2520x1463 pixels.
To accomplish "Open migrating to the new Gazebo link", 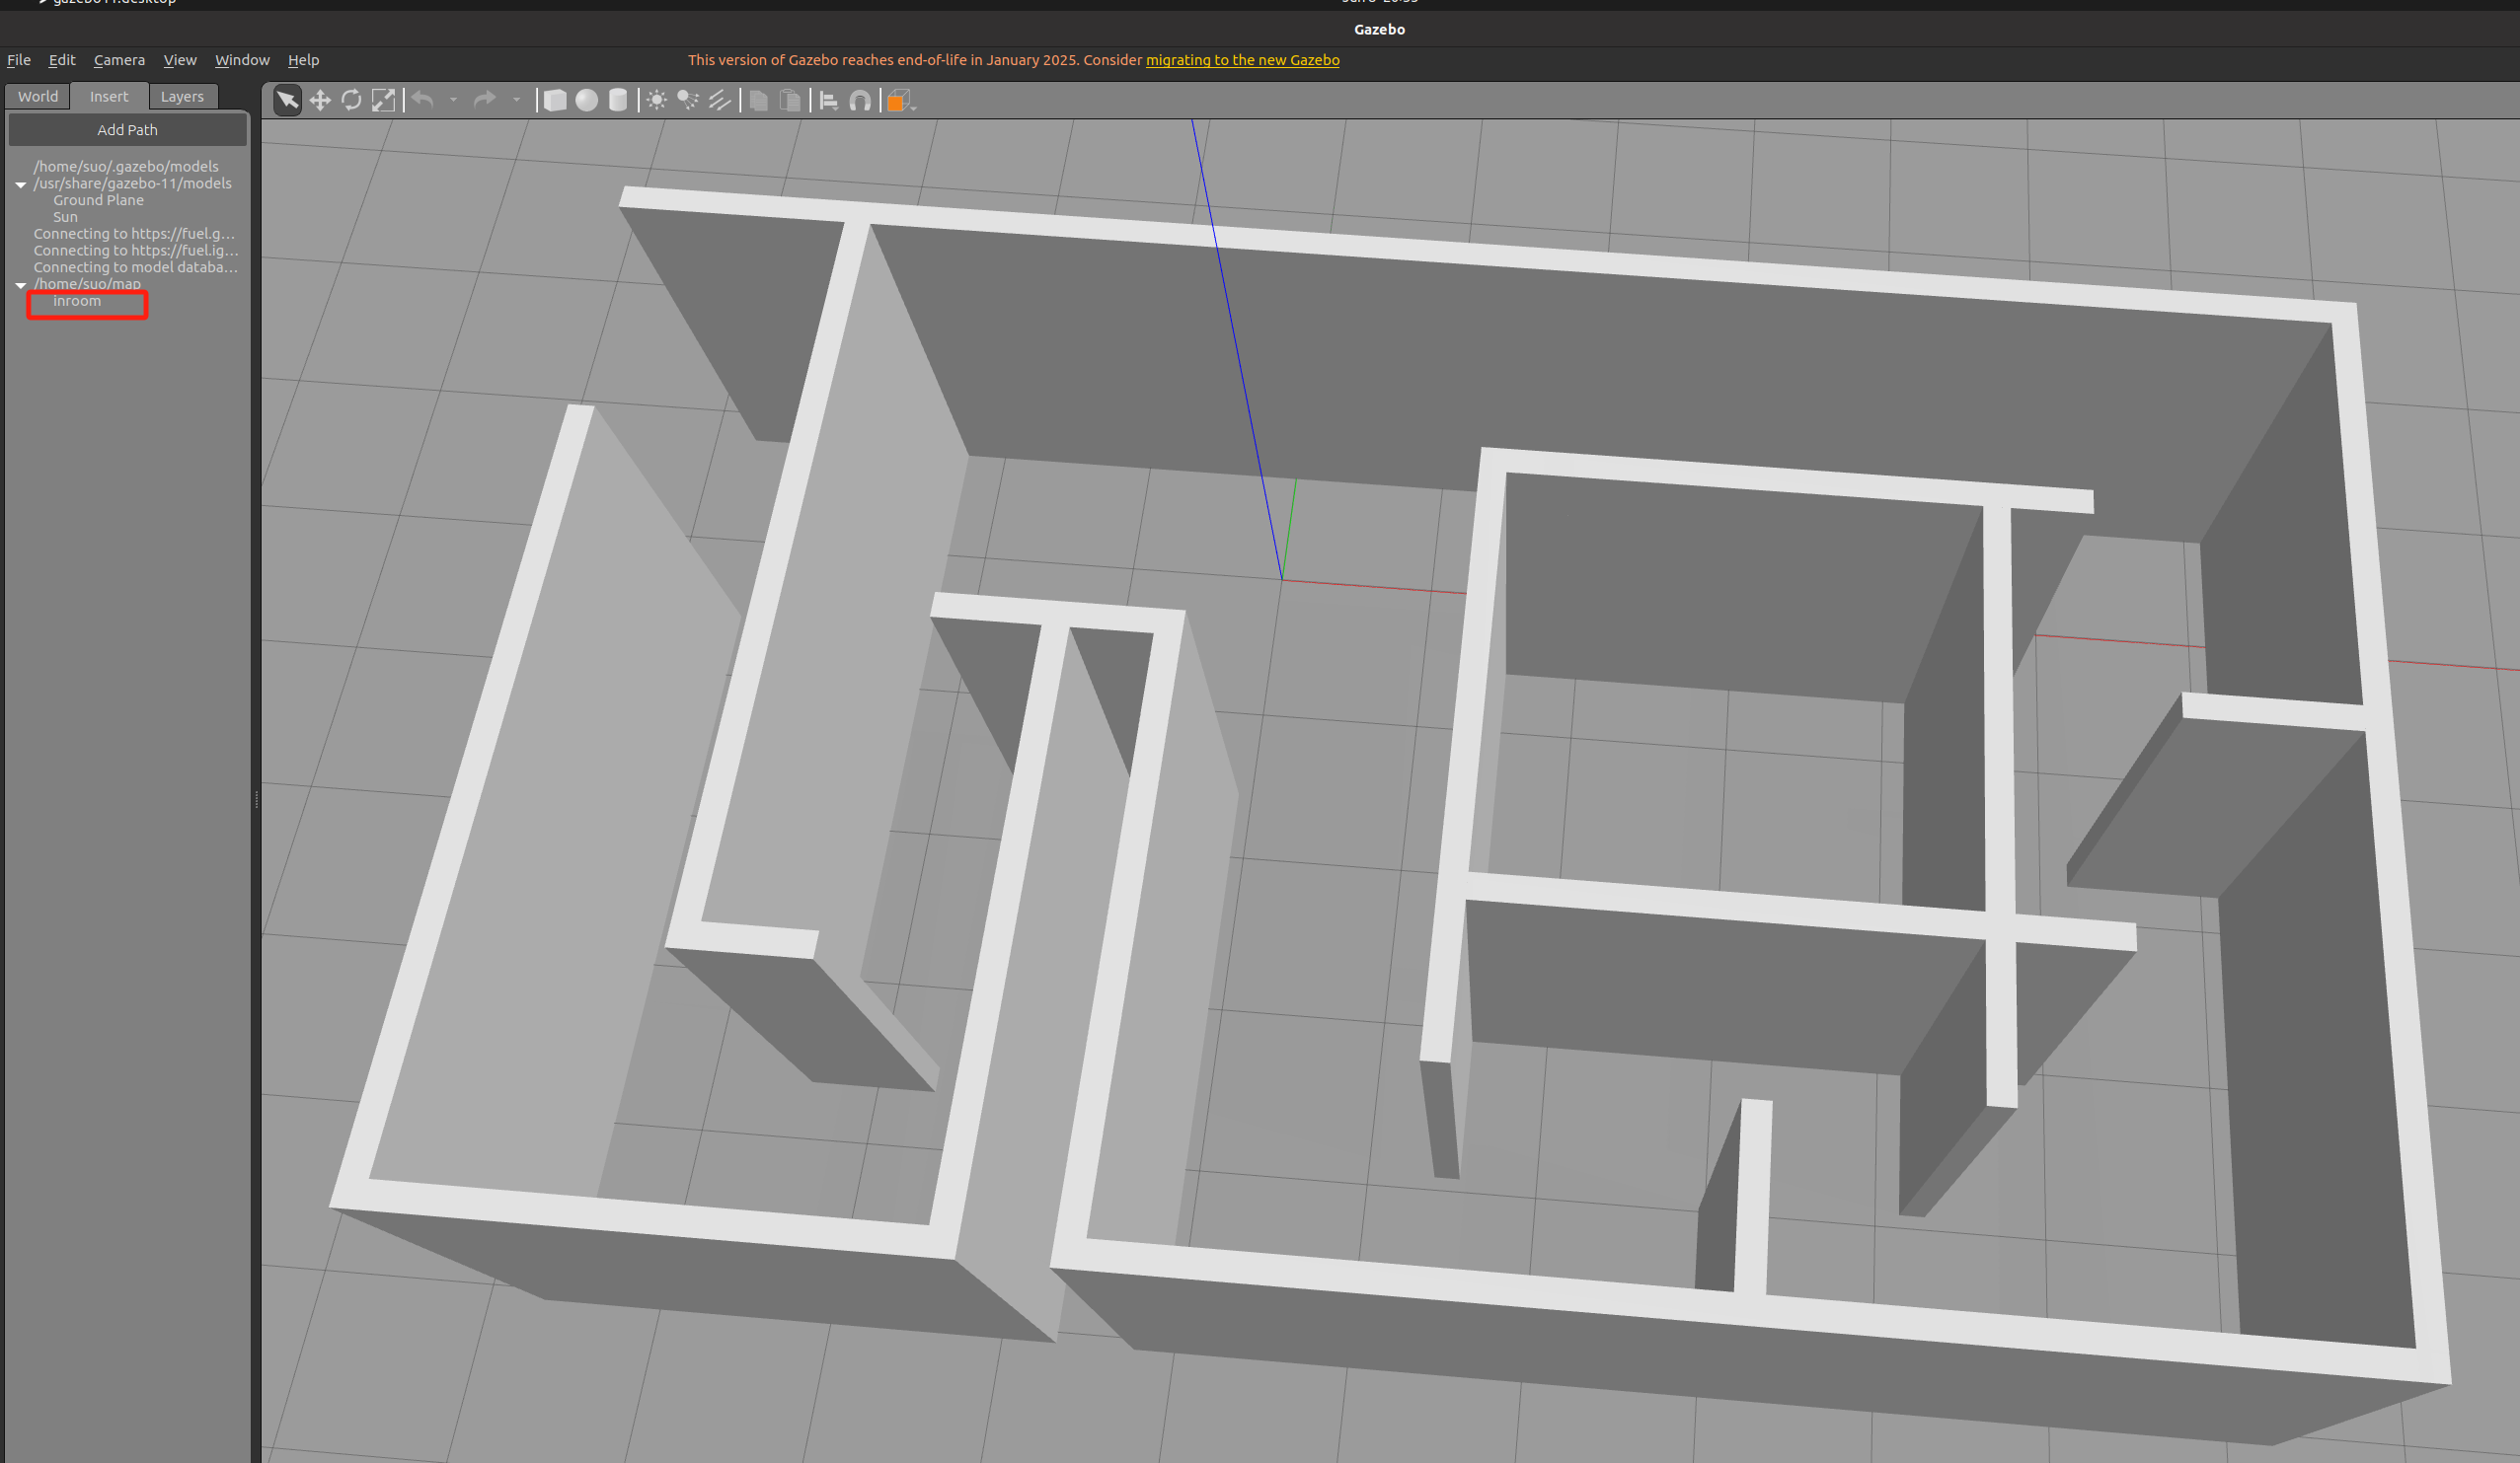I will pyautogui.click(x=1242, y=60).
